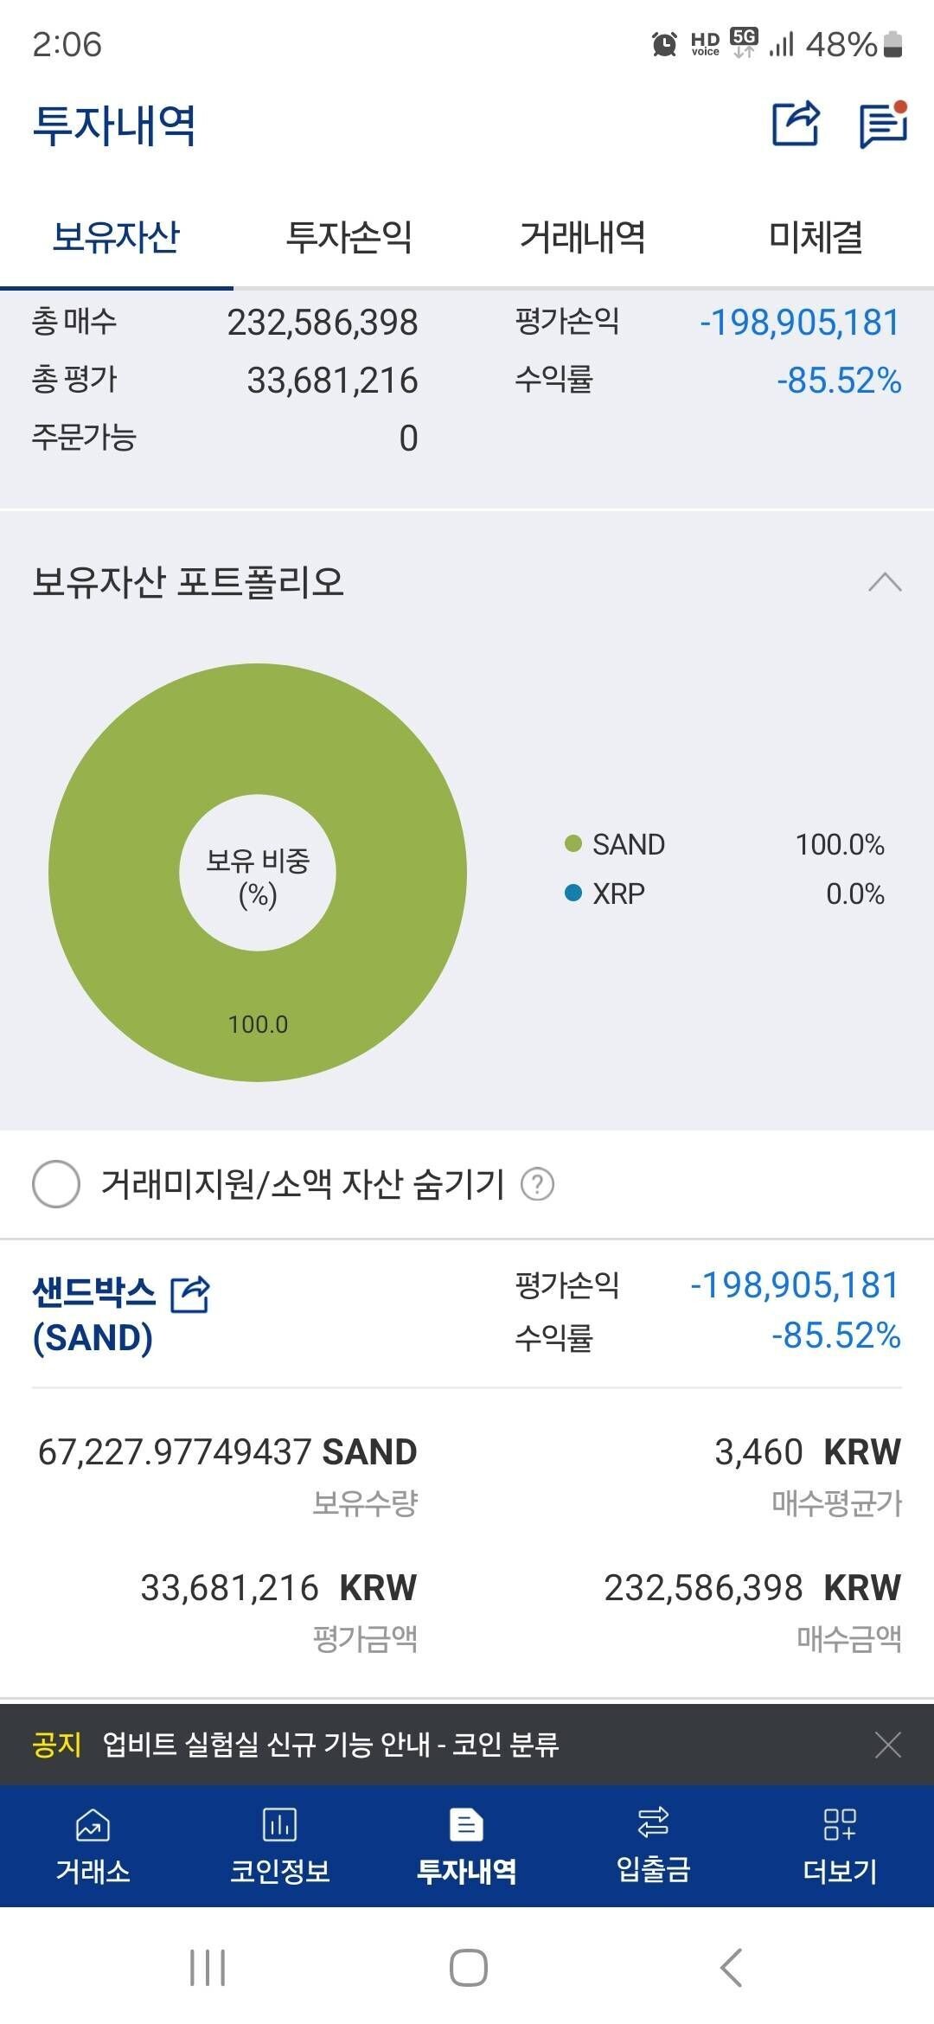Screen dimensions: 934x2024
Task: Tap the share icon at top right
Action: coord(794,126)
